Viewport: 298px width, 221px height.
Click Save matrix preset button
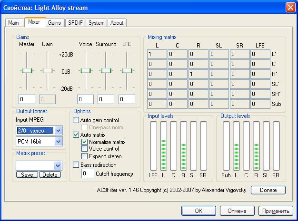[x=26, y=174]
